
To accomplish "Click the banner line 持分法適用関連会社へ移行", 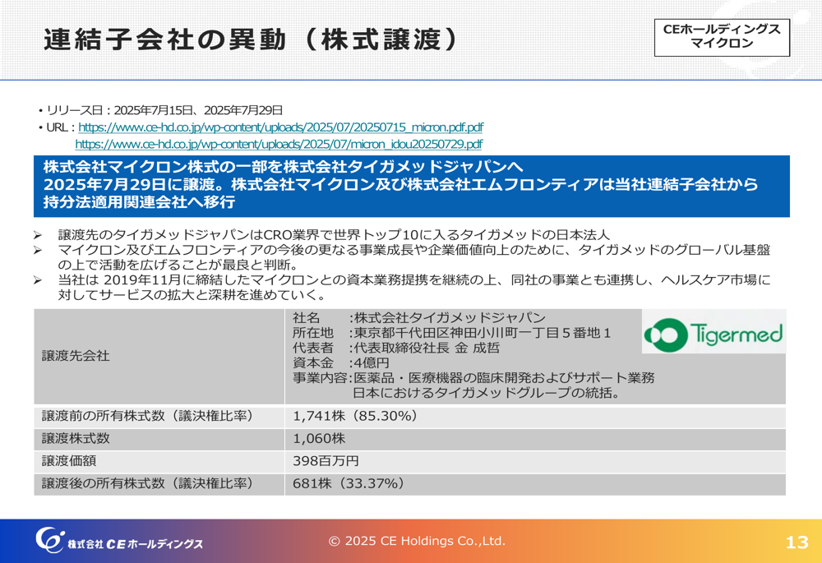I will (139, 202).
